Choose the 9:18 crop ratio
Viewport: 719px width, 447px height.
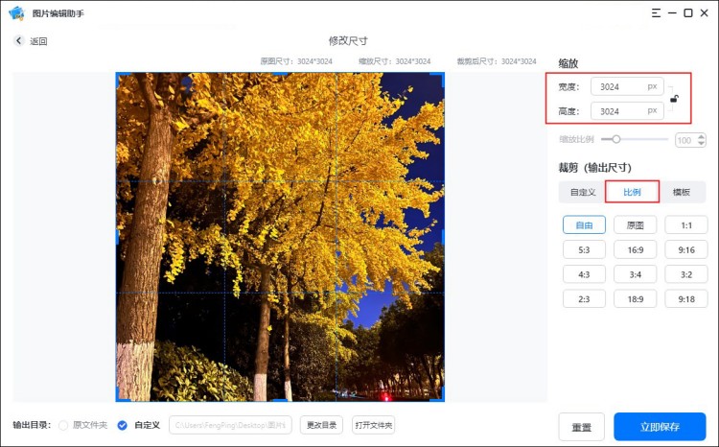pos(686,298)
